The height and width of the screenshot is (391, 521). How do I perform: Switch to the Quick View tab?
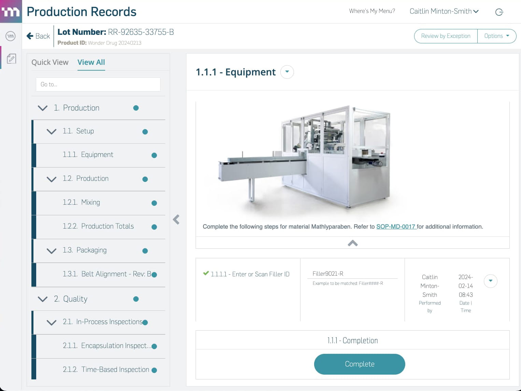(50, 62)
